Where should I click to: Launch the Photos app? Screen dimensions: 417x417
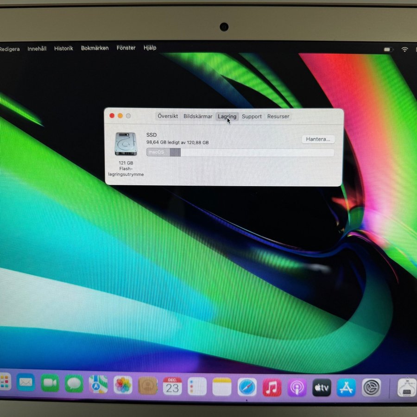click(x=123, y=385)
